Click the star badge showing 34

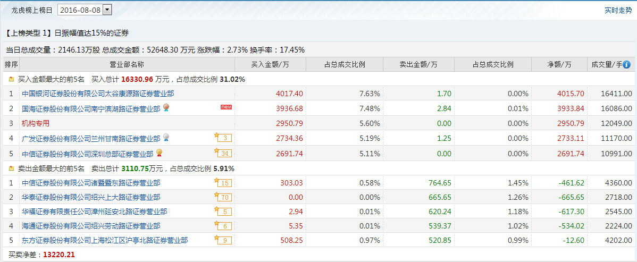(223, 153)
